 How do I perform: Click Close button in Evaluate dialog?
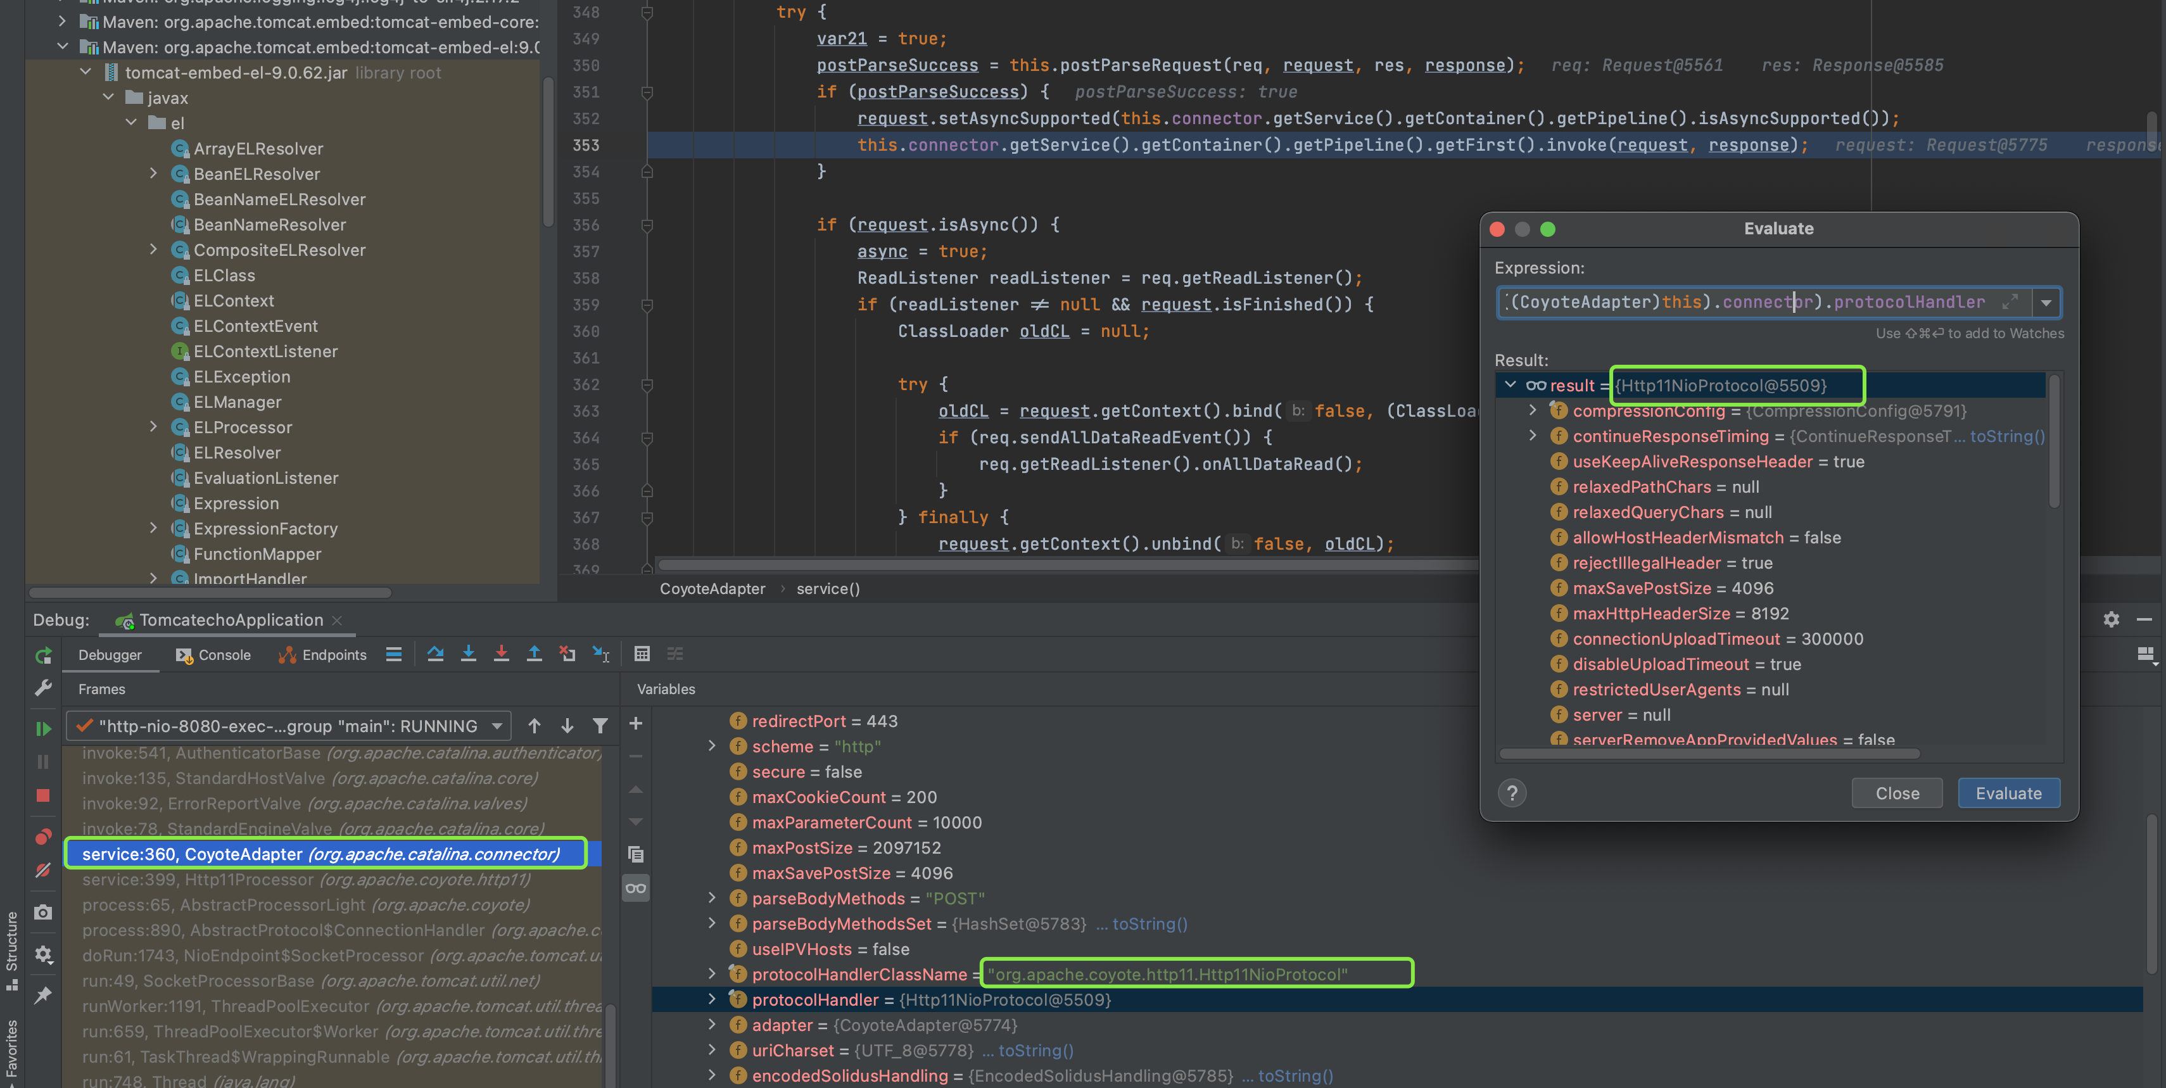[1897, 793]
